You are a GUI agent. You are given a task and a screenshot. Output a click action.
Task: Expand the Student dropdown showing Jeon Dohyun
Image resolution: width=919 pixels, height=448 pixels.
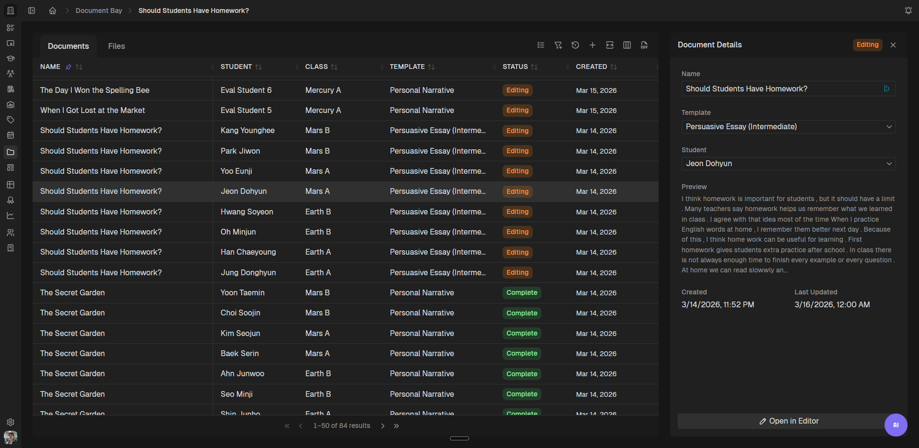788,164
